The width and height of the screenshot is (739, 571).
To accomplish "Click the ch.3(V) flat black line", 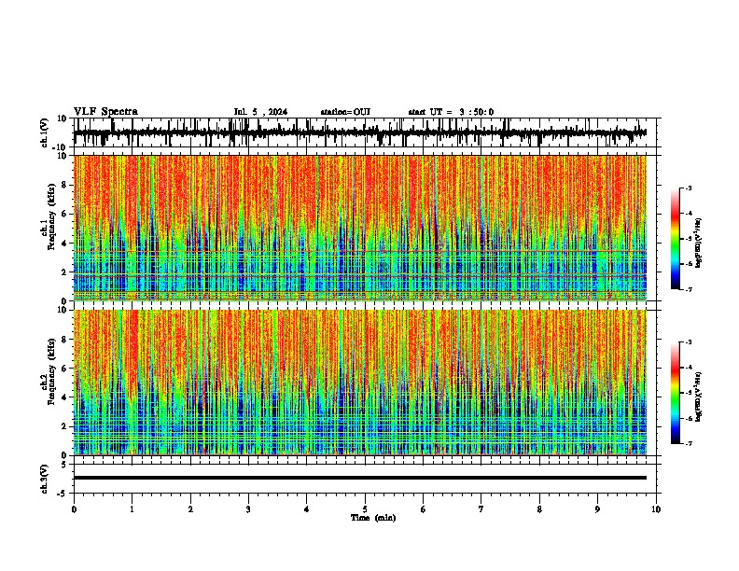I will pos(360,478).
